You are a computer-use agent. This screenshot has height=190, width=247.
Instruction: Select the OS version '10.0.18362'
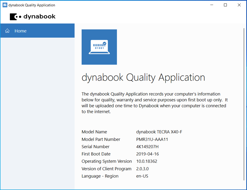147,161
